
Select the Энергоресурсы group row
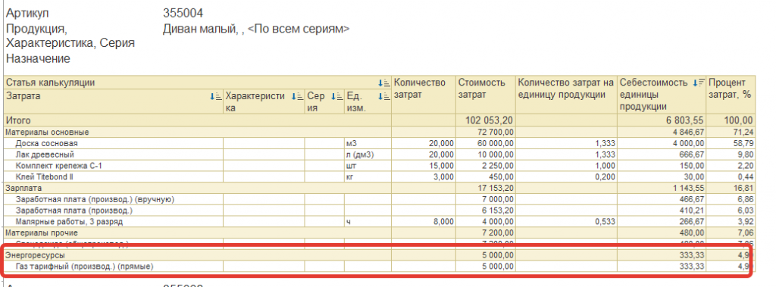380,255
